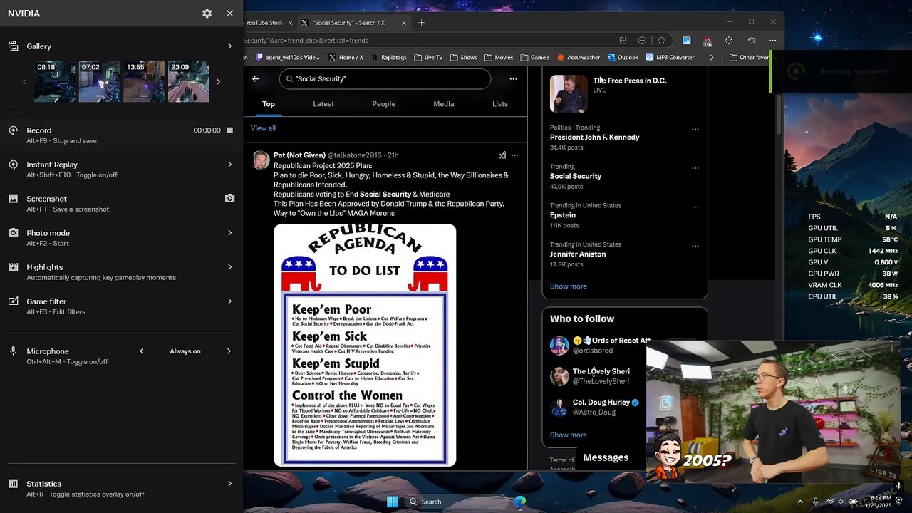The image size is (912, 513).
Task: Open the View all link
Action: pos(263,128)
